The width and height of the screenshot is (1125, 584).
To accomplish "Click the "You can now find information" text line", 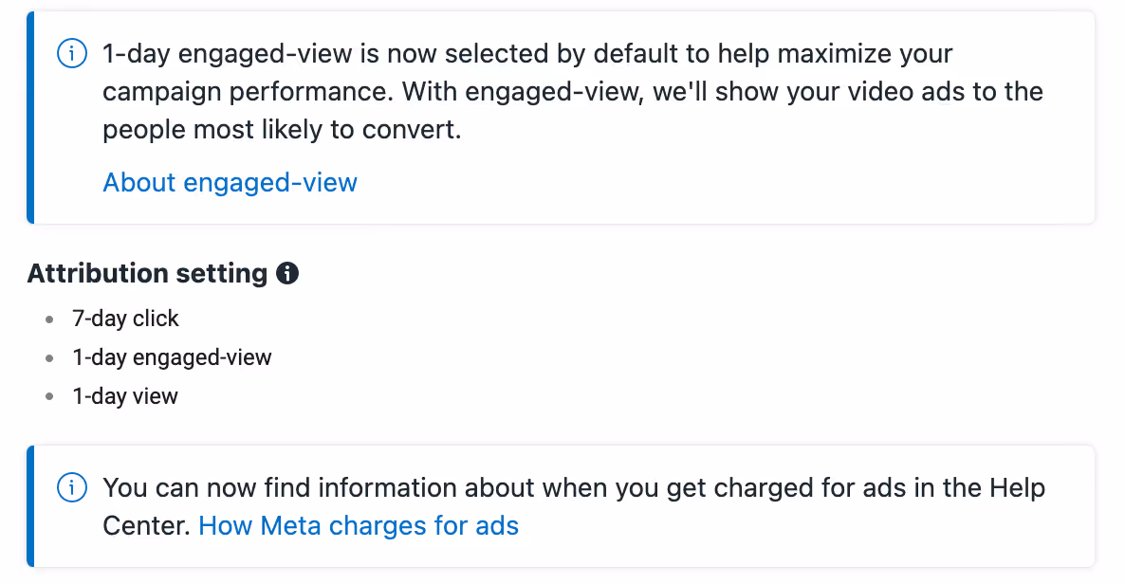I will tap(573, 488).
